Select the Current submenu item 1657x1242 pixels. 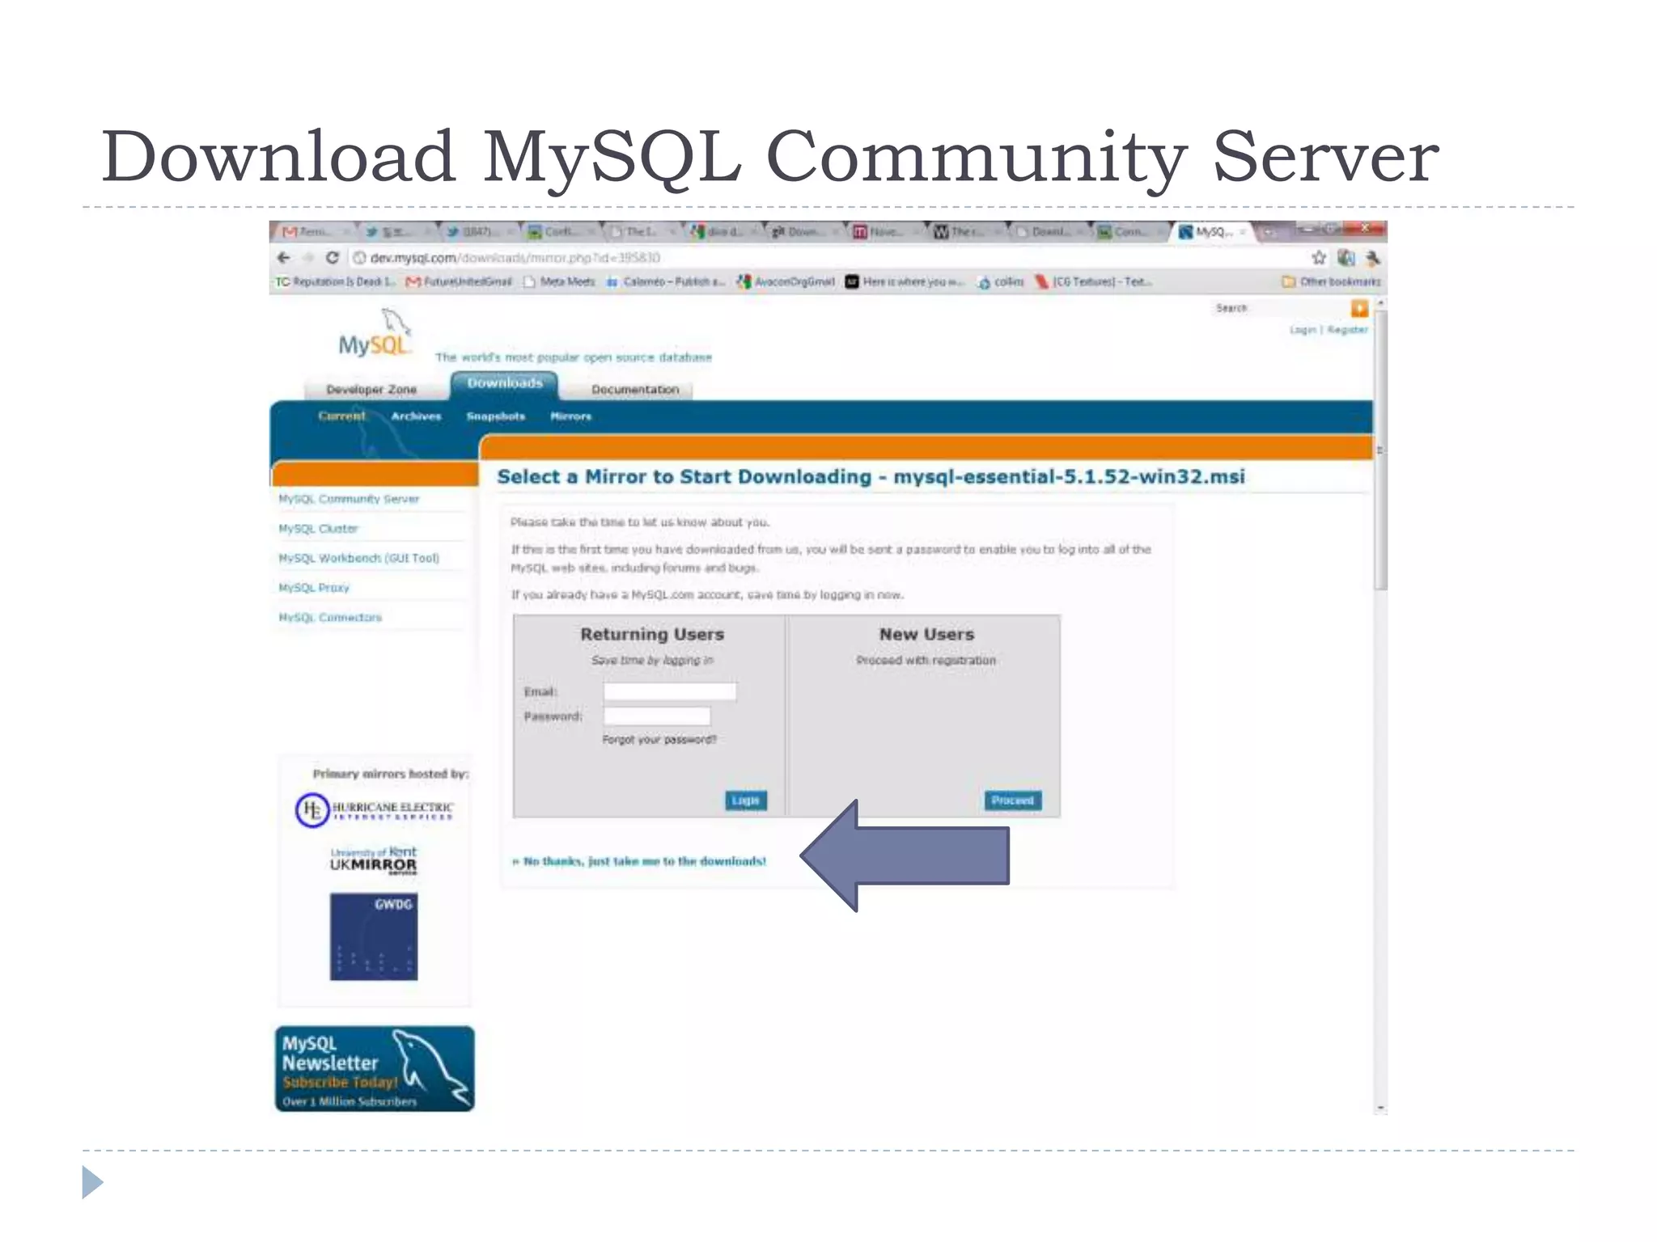(341, 416)
